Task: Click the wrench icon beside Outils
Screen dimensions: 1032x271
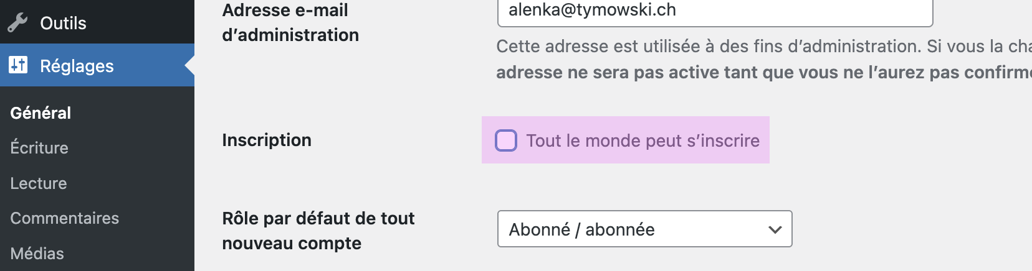Action: click(17, 23)
